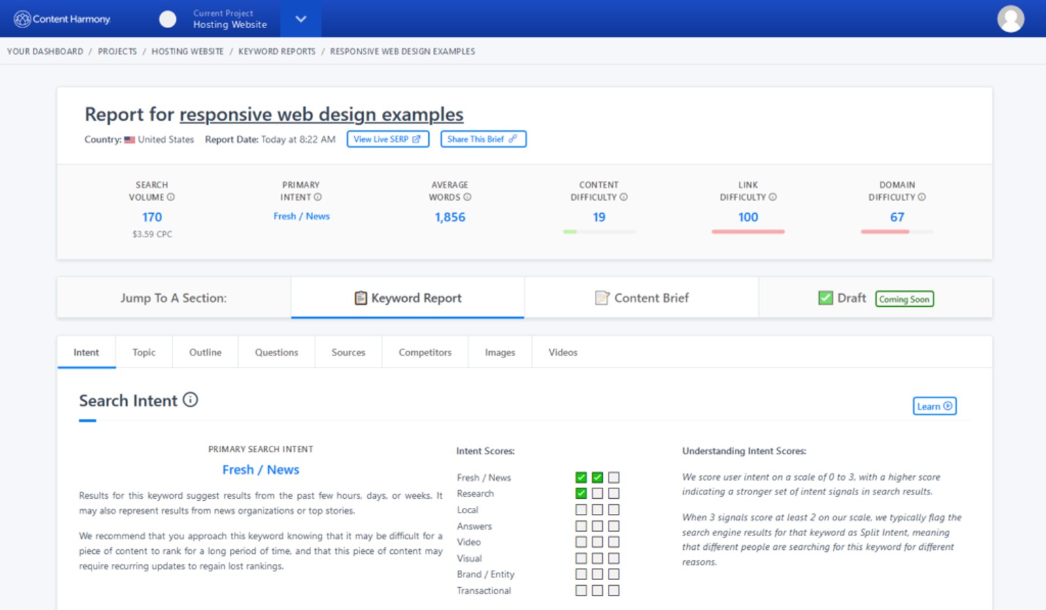
Task: Click the Content Difficulty info icon
Action: point(624,197)
